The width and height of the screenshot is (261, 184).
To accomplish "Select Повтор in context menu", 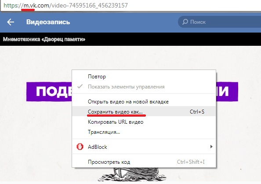I will (97, 77).
